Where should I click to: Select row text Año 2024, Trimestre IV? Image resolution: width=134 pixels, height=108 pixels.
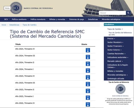pos(25,49)
